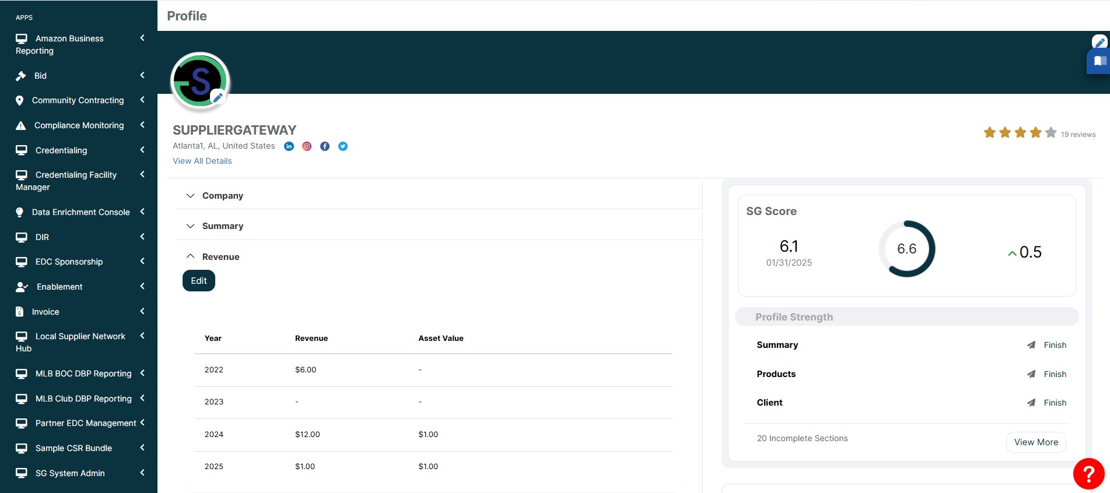Open the Twitter social profile icon

[343, 146]
